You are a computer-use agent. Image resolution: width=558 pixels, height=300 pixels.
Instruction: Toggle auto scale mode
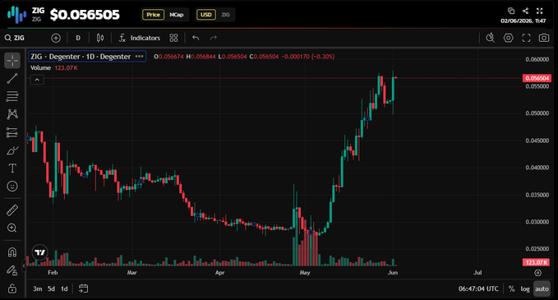click(x=542, y=288)
